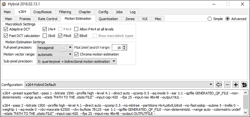Select the Motion Estimation sub-tab
The width and height of the screenshot is (250, 117).
[78, 19]
